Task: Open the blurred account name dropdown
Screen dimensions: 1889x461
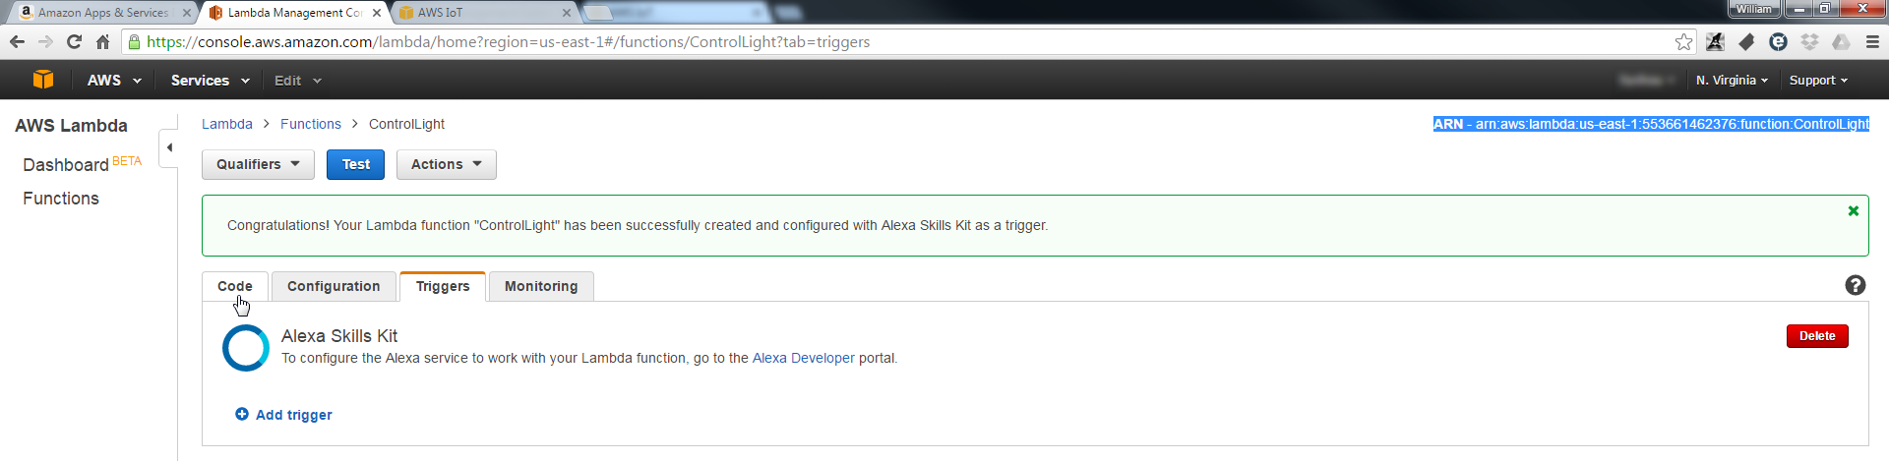Action: 1648,80
